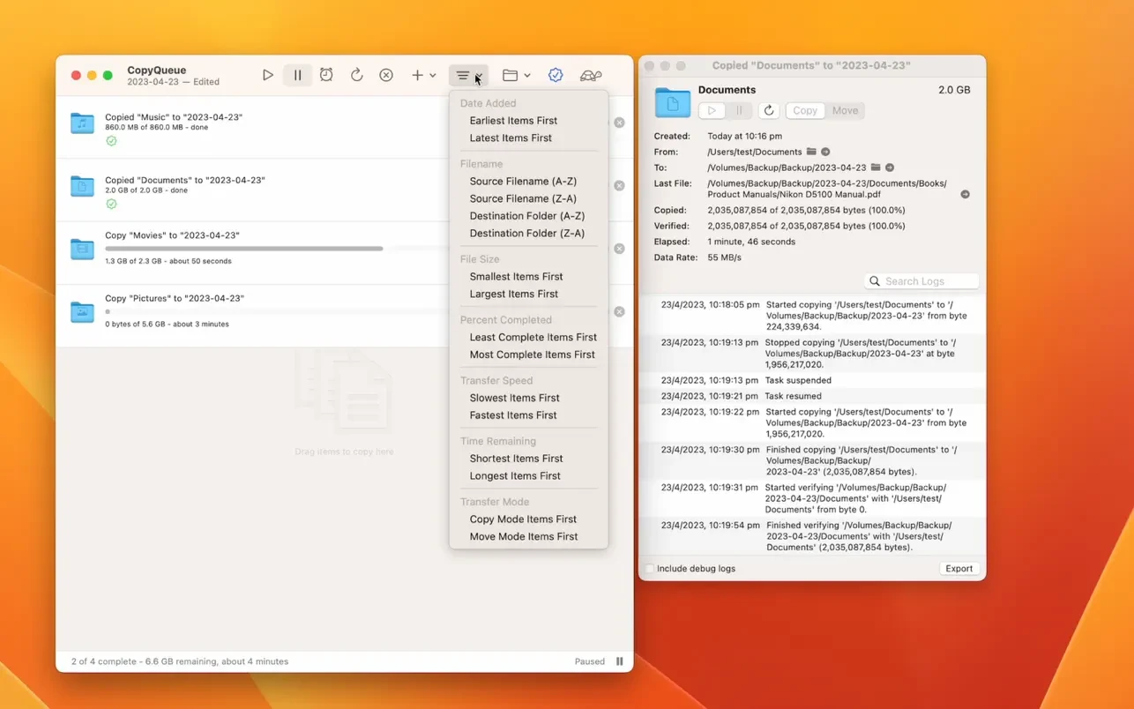Close the sort order dropdown button
1134x709 pixels.
tap(467, 76)
